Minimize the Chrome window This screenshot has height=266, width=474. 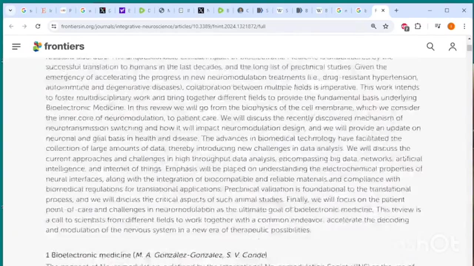tap(430, 10)
